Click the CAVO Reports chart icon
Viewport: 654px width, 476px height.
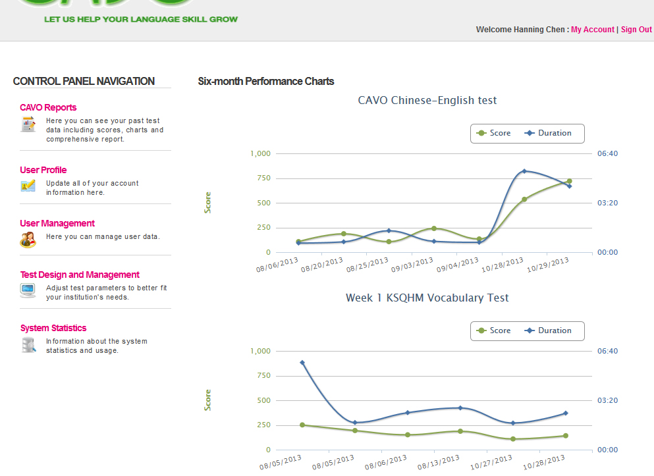(28, 124)
